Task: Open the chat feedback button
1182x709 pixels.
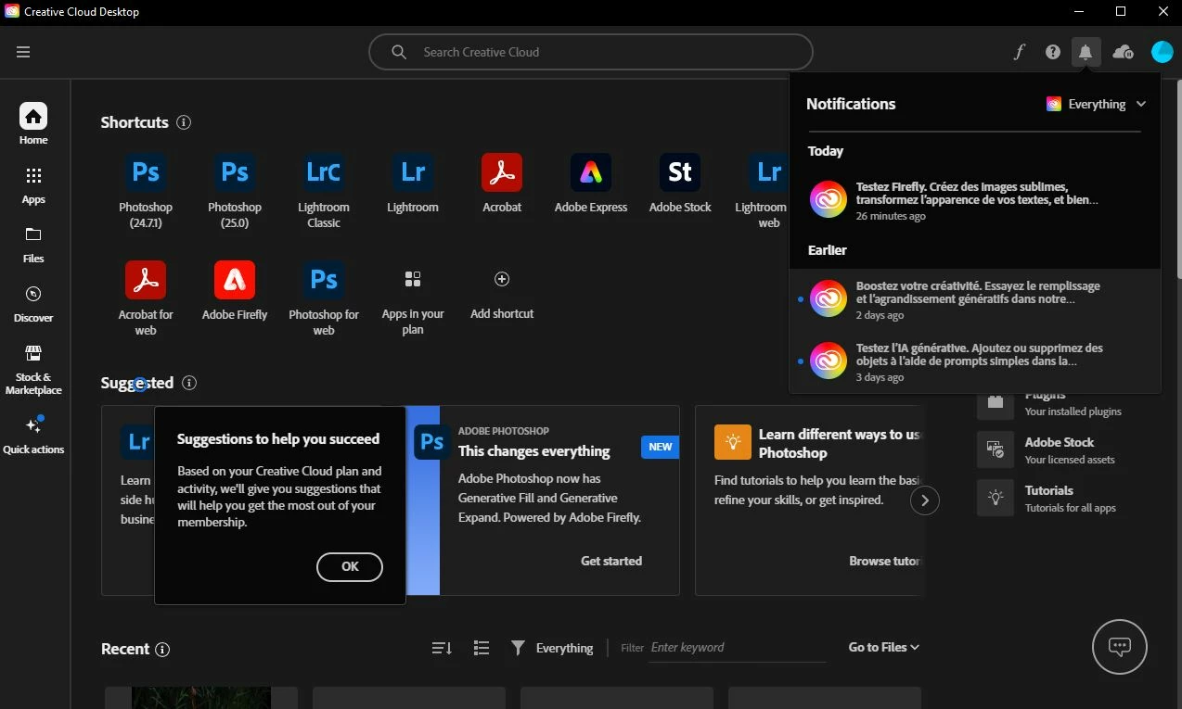Action: 1120,647
